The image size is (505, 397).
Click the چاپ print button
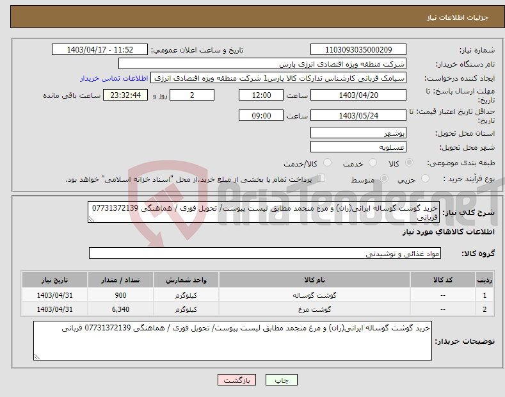(x=282, y=380)
